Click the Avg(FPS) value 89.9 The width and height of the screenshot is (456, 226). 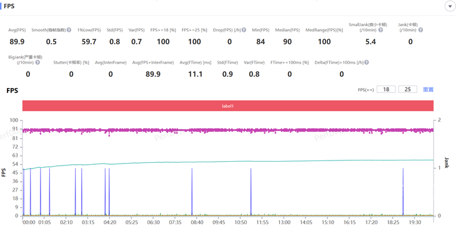click(x=17, y=42)
